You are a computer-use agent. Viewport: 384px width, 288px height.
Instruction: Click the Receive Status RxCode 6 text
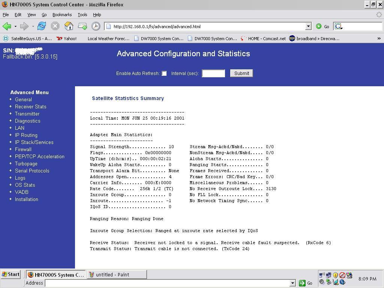tap(210, 243)
